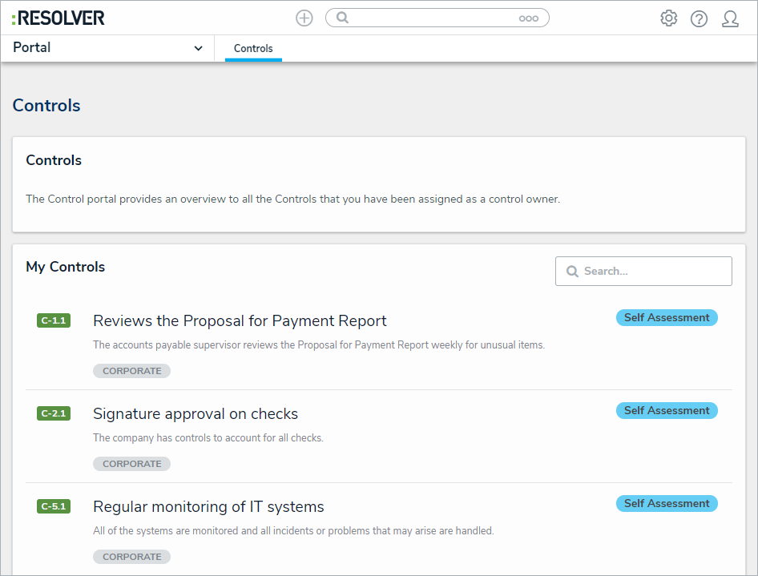Viewport: 758px width, 576px height.
Task: Click the Resolver logo
Action: [58, 18]
